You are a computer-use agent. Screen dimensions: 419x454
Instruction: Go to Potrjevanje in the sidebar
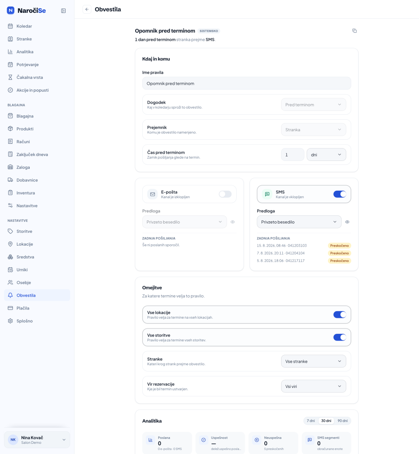(x=37, y=65)
